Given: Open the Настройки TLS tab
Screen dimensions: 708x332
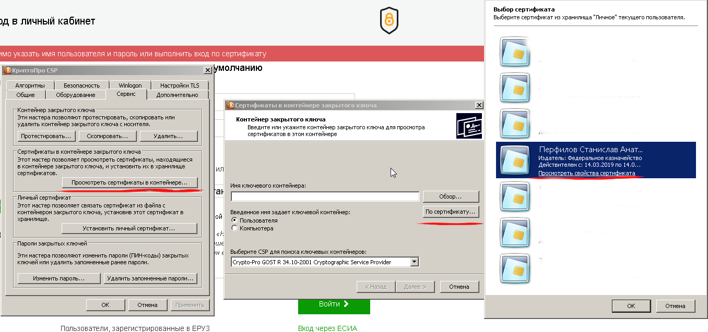Looking at the screenshot, I should [x=180, y=85].
